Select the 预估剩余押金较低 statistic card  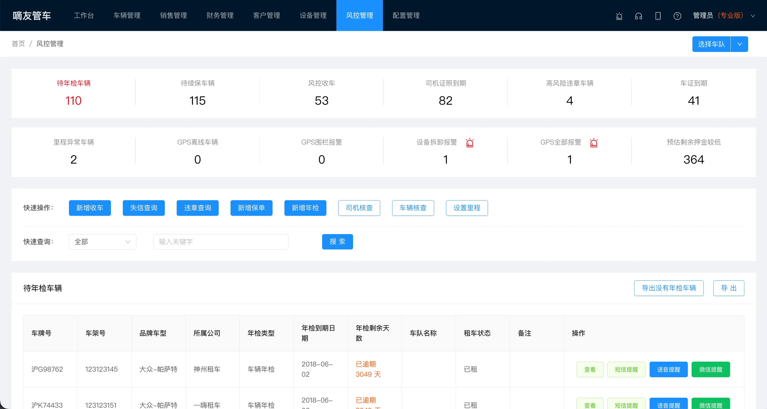(x=694, y=152)
